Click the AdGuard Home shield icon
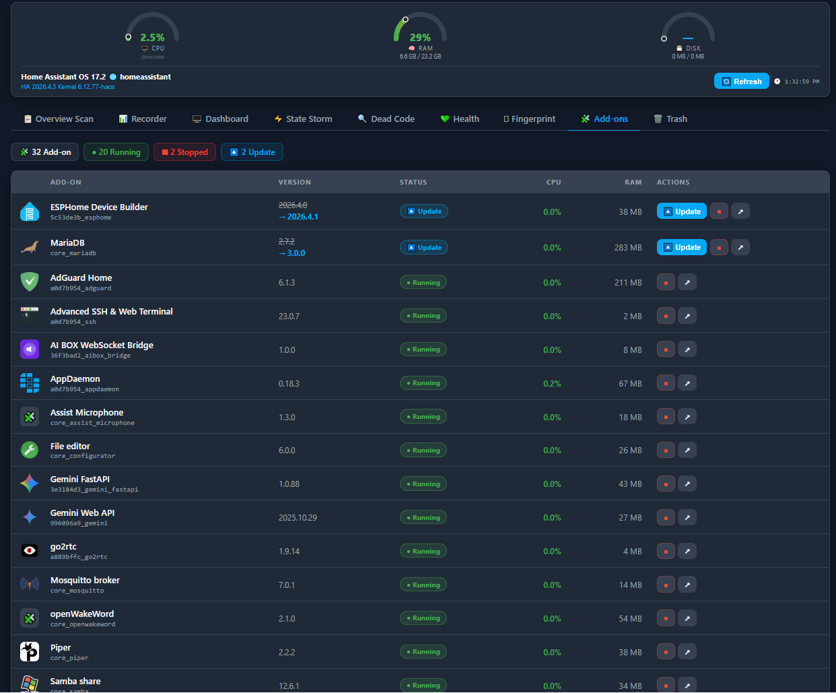 pyautogui.click(x=30, y=282)
